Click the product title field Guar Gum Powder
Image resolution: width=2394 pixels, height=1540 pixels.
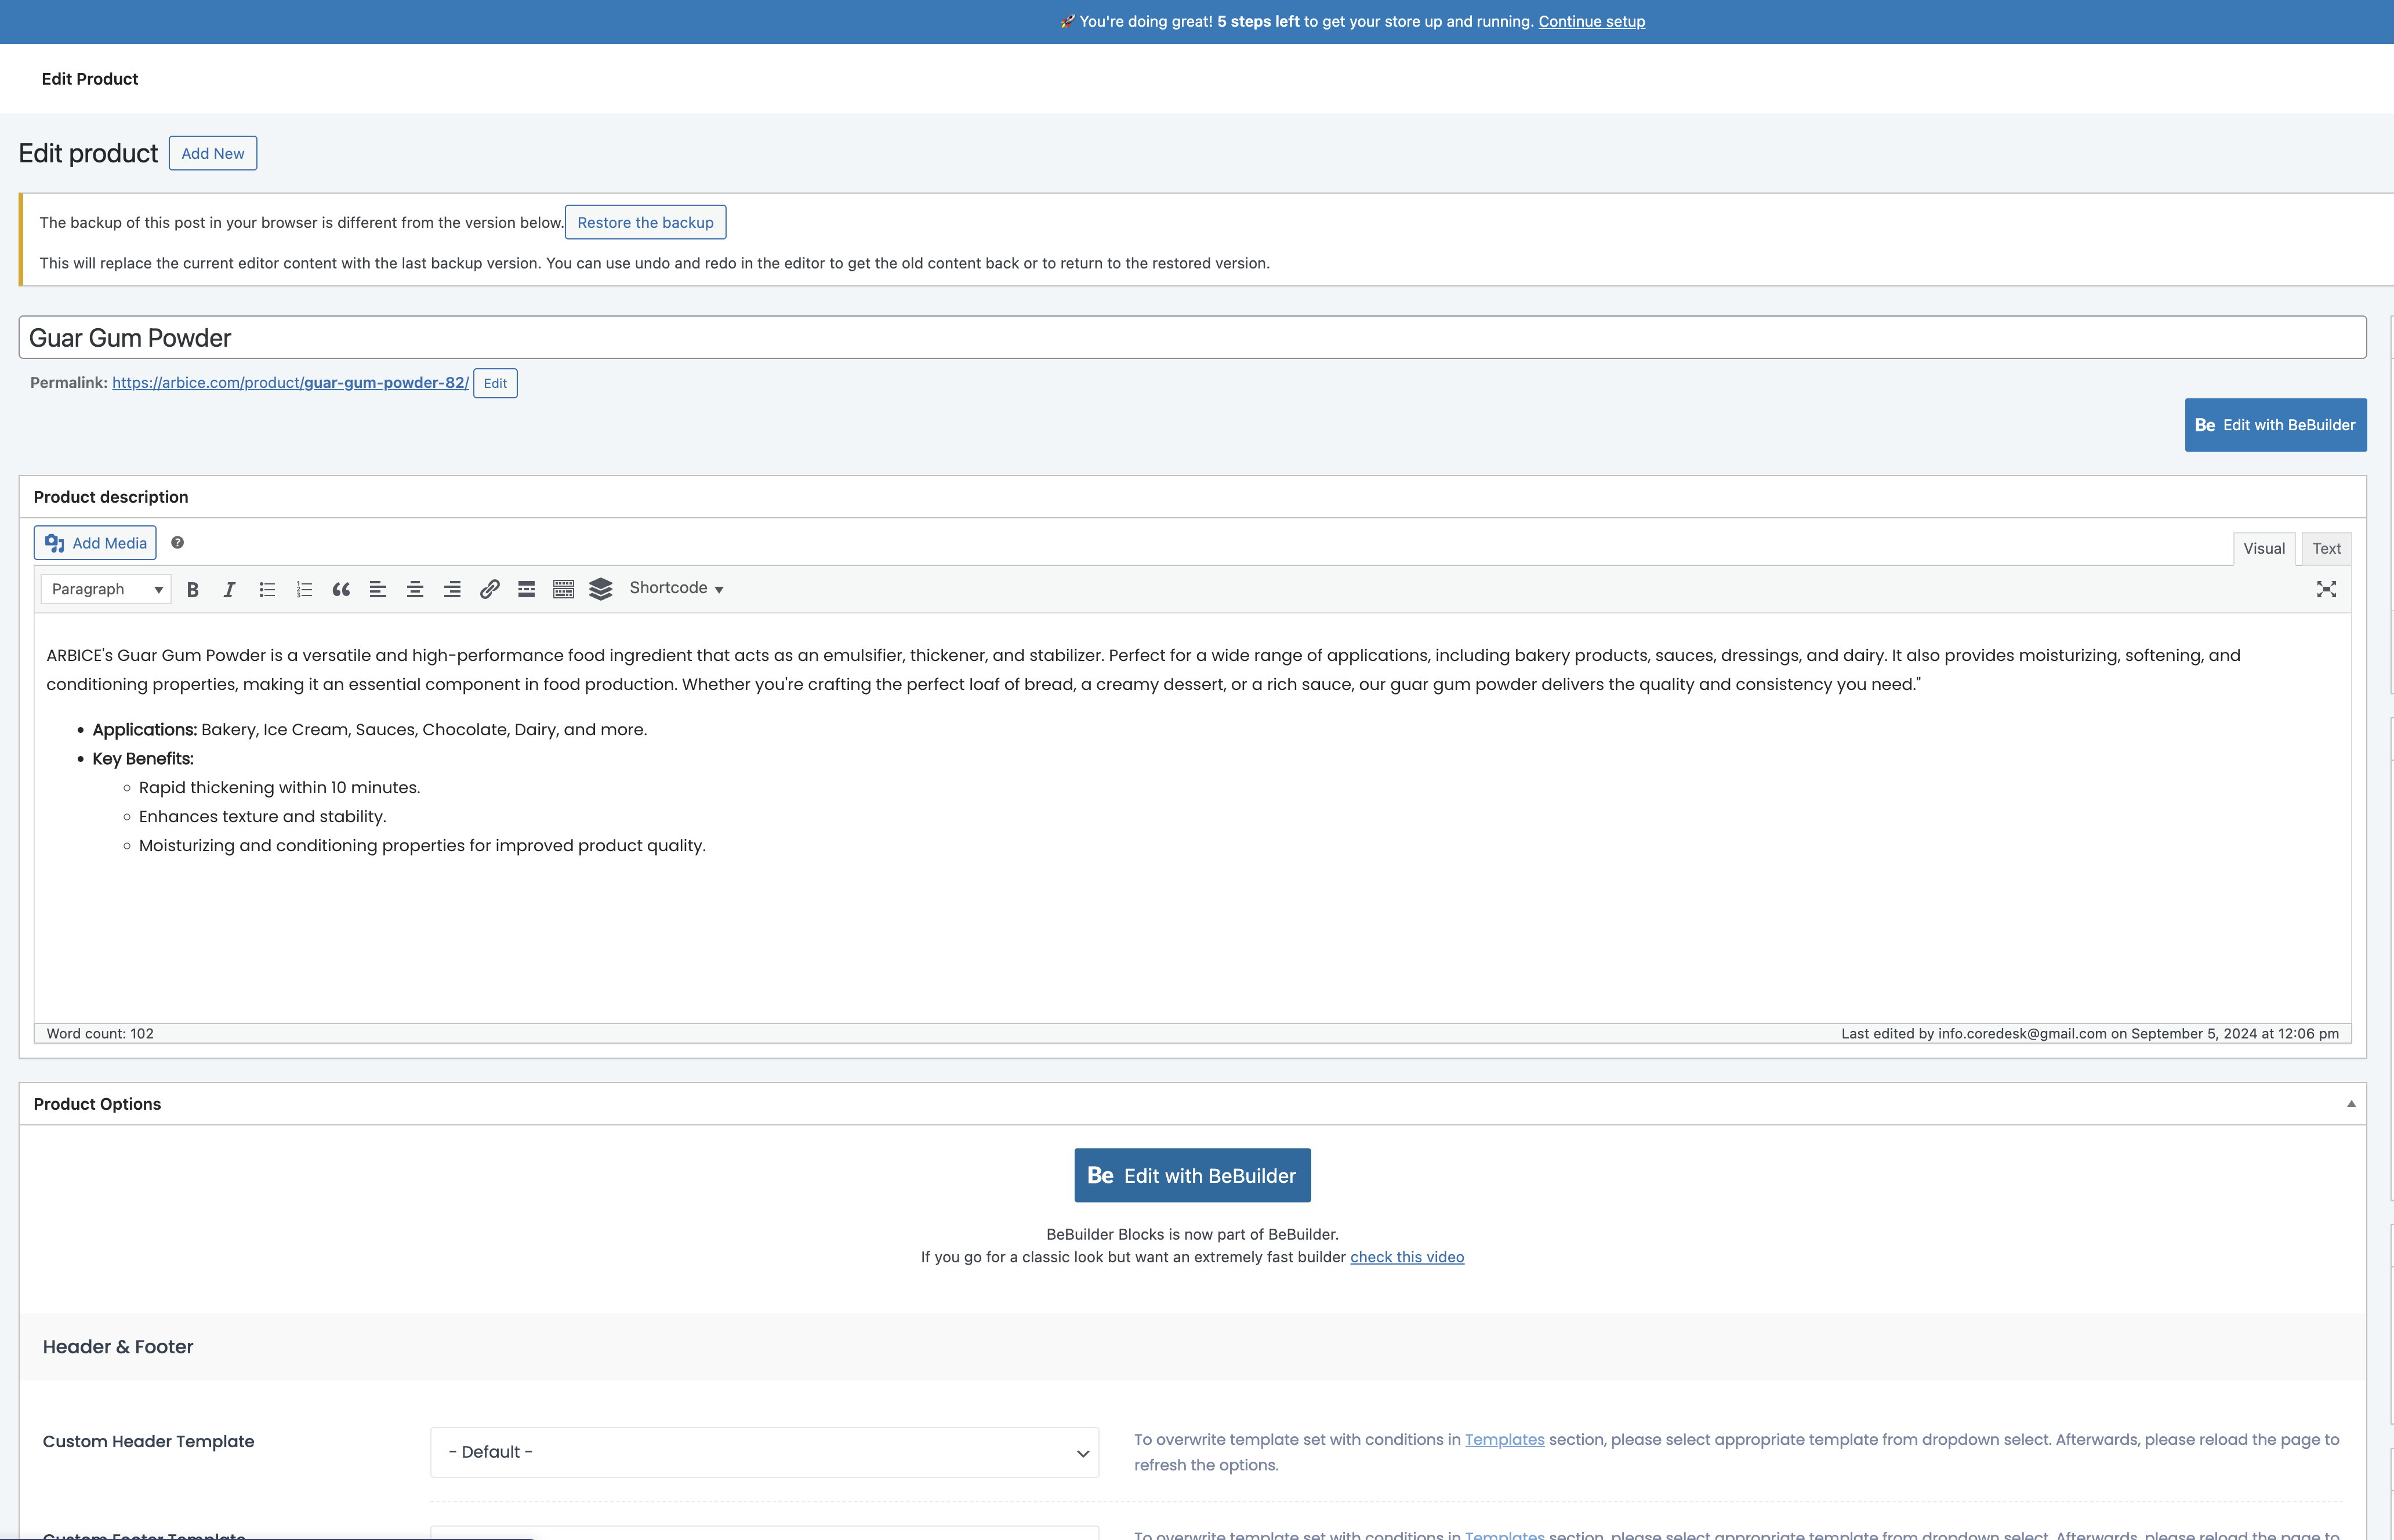point(1192,338)
